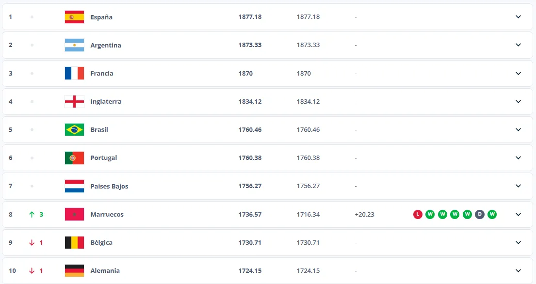Open the Países Bajos team link

tap(109, 186)
